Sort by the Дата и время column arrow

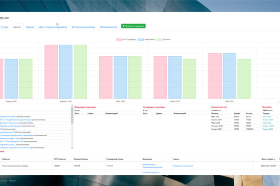click(275, 159)
